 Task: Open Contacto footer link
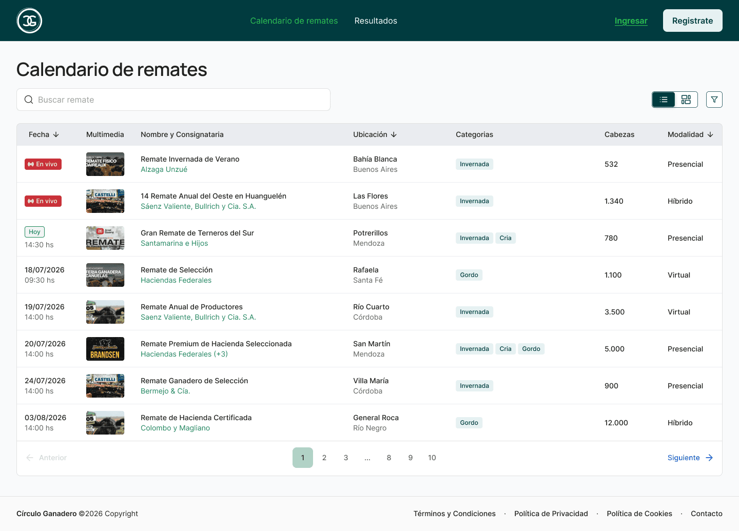tap(707, 514)
